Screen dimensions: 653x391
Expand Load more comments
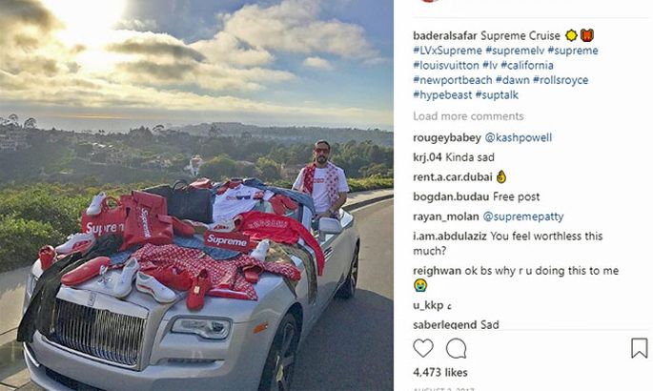pyautogui.click(x=468, y=116)
